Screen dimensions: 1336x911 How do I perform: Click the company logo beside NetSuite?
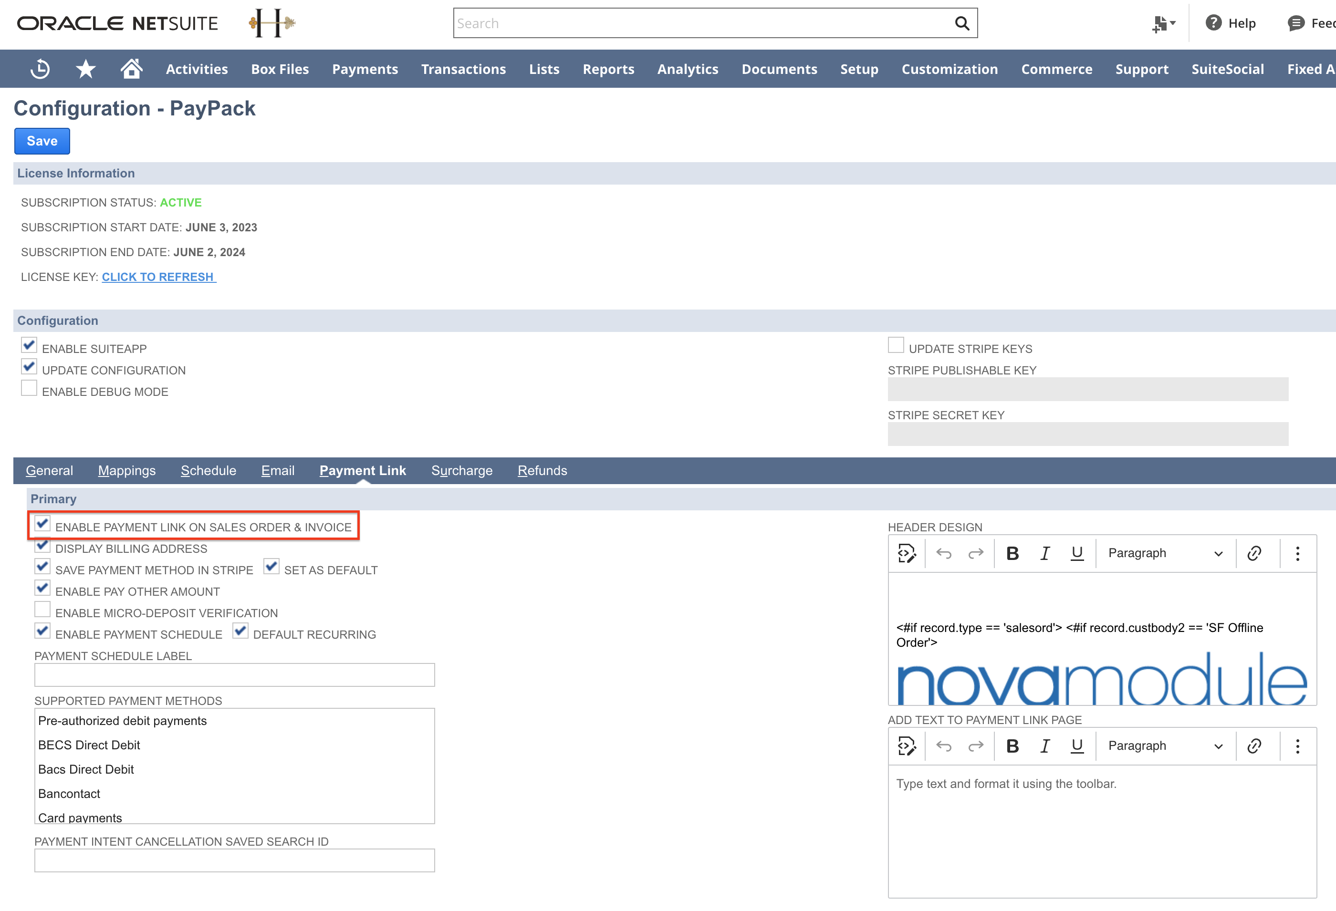pyautogui.click(x=272, y=23)
